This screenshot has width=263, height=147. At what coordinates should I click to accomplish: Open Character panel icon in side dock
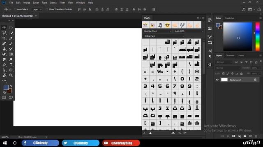tap(210, 51)
